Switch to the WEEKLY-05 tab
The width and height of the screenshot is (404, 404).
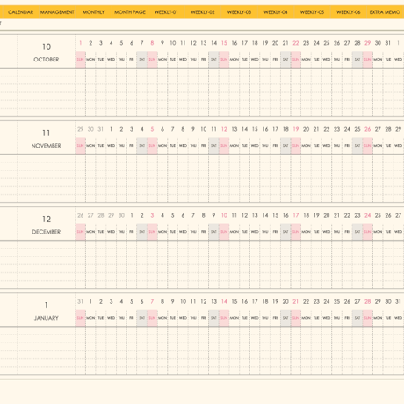point(312,12)
